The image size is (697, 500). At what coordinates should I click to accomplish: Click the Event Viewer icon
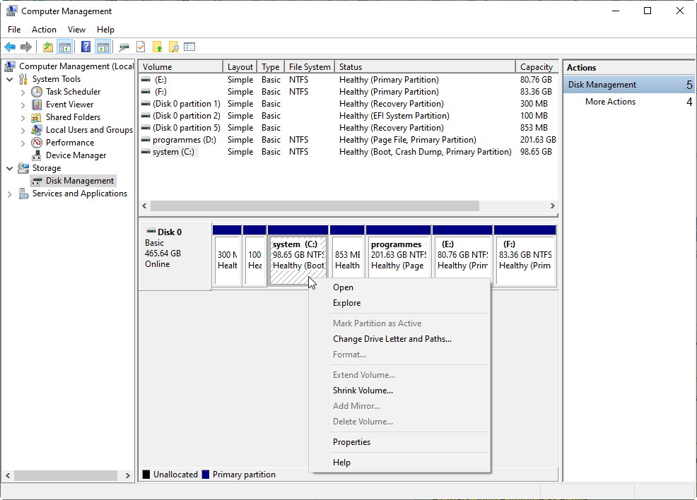[x=37, y=105]
